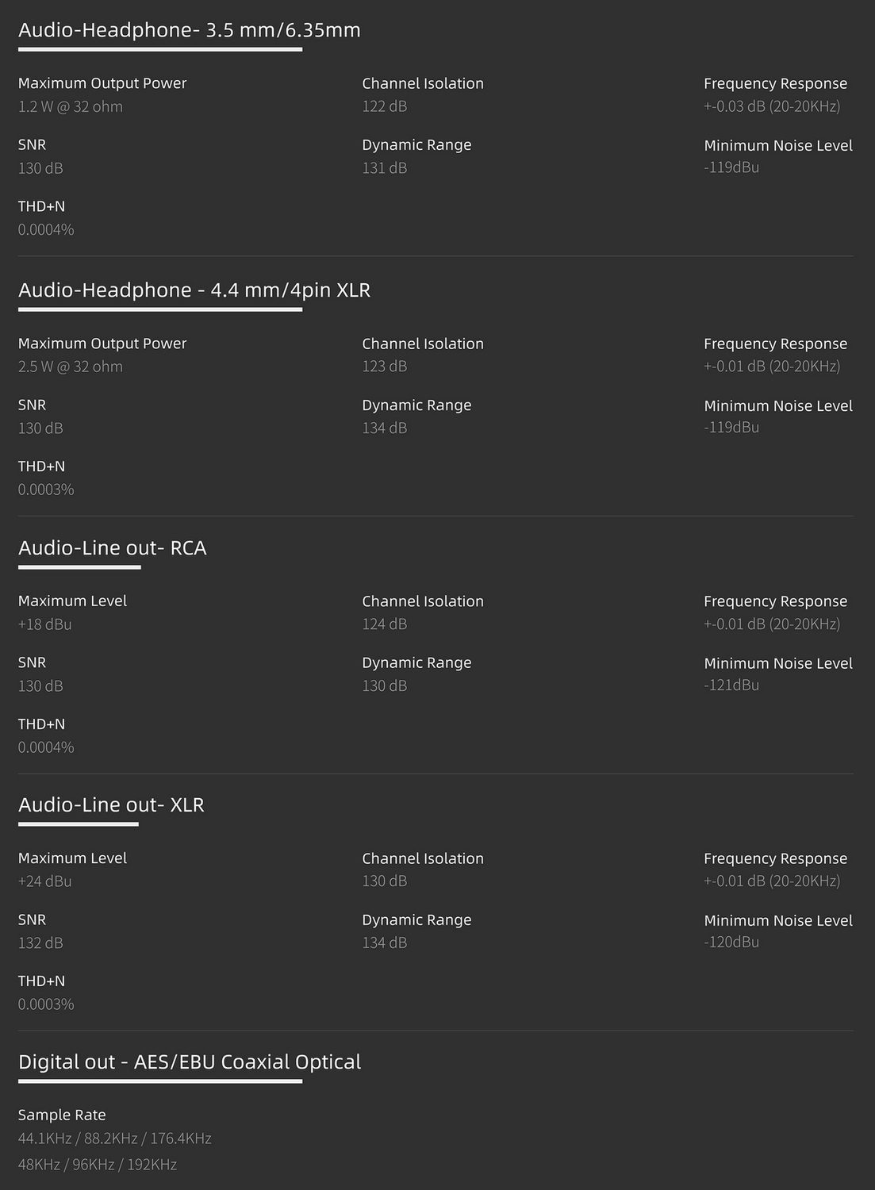This screenshot has height=1190, width=875.
Task: Click the 1.2 W @ 32 ohm value
Action: click(71, 106)
